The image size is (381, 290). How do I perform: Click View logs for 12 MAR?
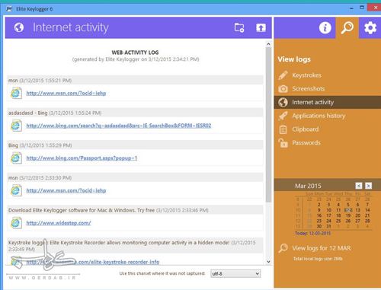click(322, 248)
